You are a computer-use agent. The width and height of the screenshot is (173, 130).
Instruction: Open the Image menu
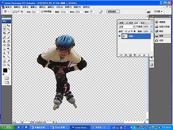25,7
